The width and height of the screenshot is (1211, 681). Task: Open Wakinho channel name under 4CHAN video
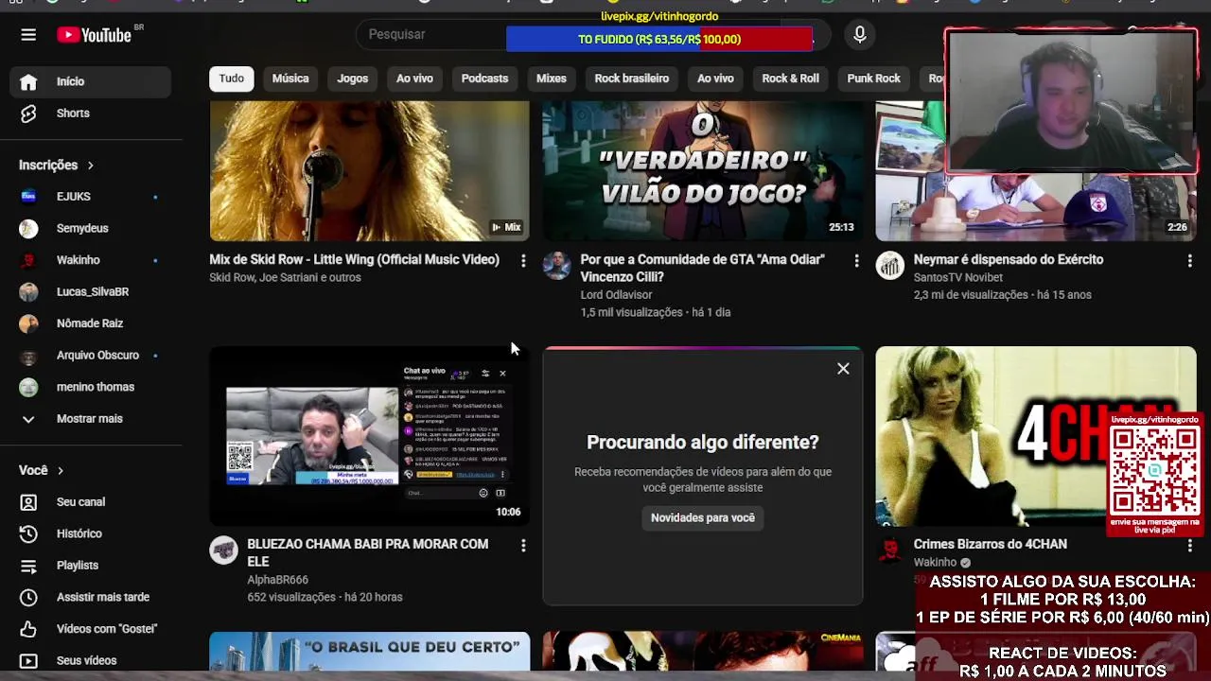(x=936, y=562)
